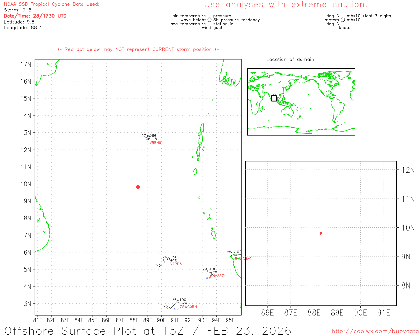The width and height of the screenshot is (419, 335).
Task: Click the +20 pressure tendency at 6NV2S7Y
Action: [213, 273]
